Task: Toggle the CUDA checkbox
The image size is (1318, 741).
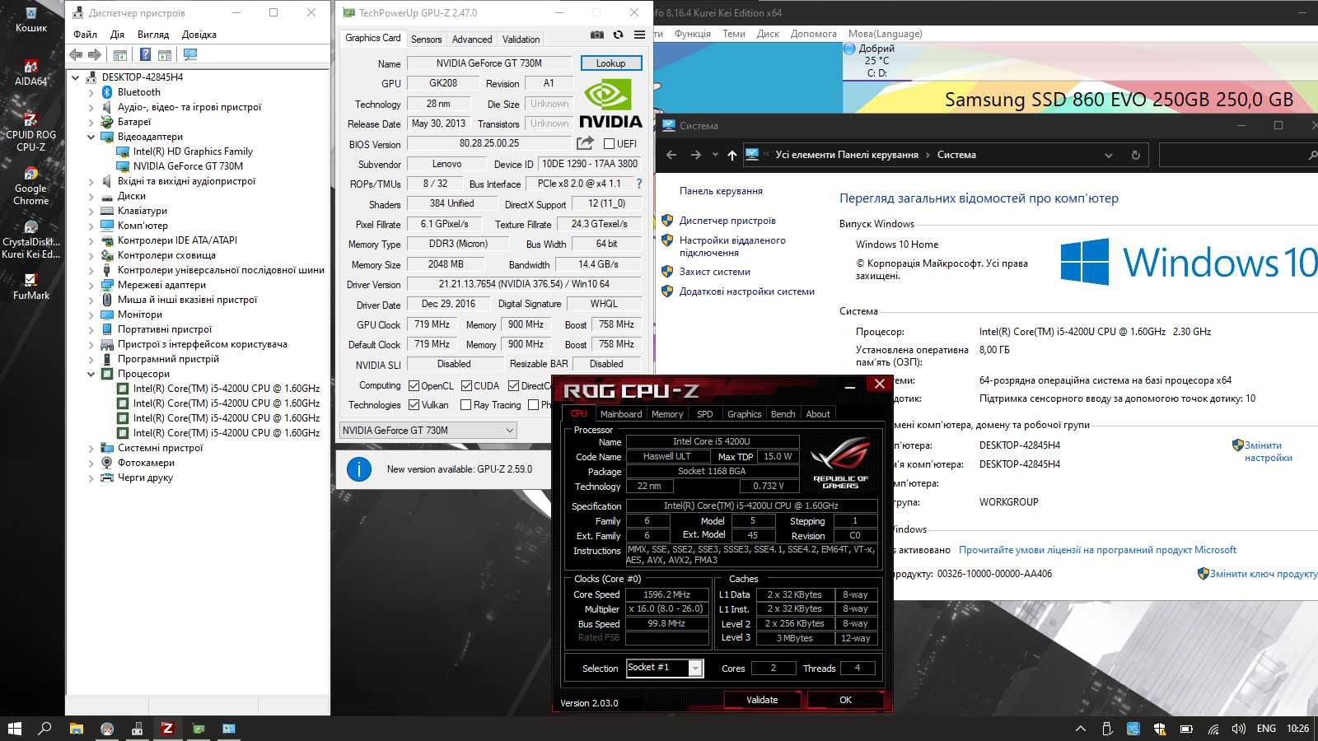Action: (466, 385)
